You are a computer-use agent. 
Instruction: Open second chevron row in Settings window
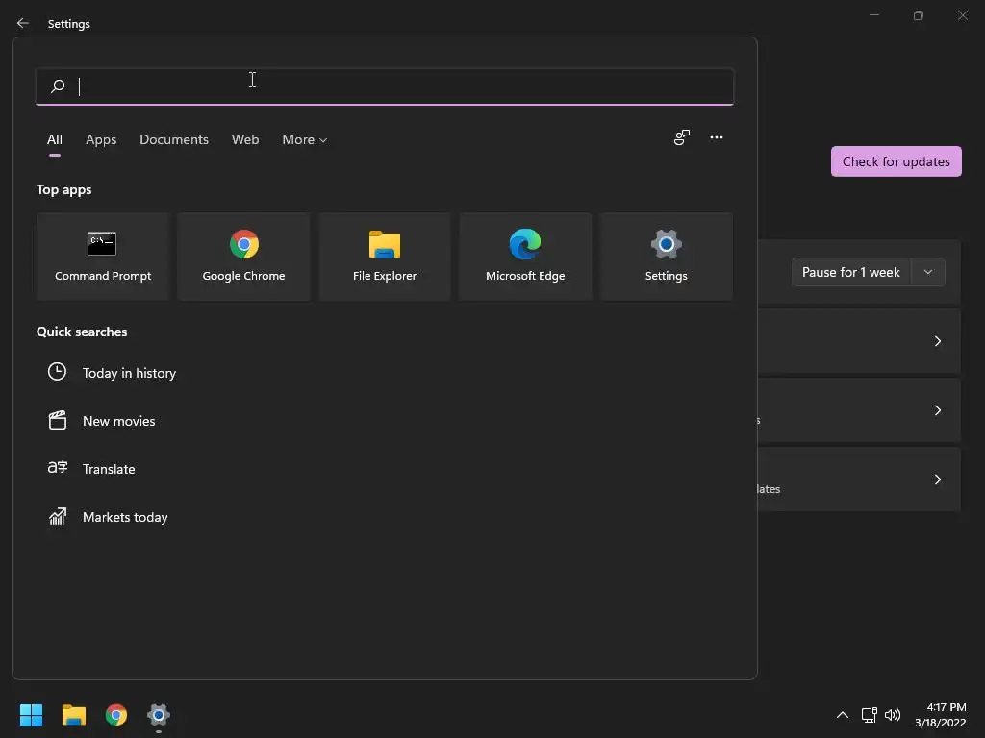(859, 410)
